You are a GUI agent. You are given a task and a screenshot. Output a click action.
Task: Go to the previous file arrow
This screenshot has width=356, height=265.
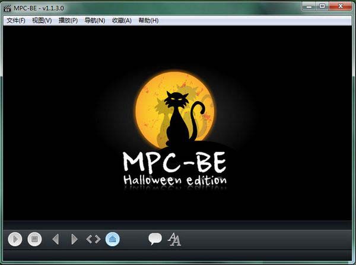[56, 239]
